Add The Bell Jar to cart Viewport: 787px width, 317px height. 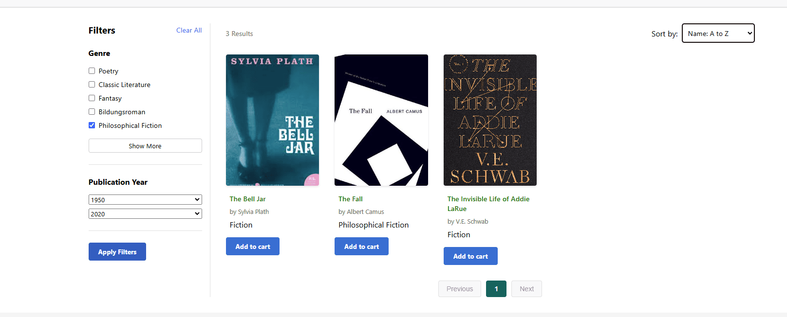click(x=252, y=247)
